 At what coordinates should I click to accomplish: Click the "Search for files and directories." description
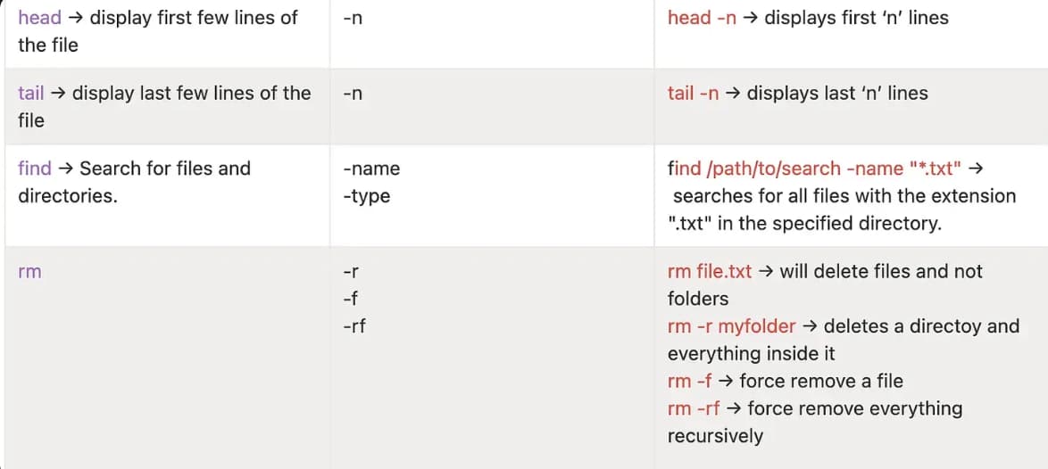(134, 182)
